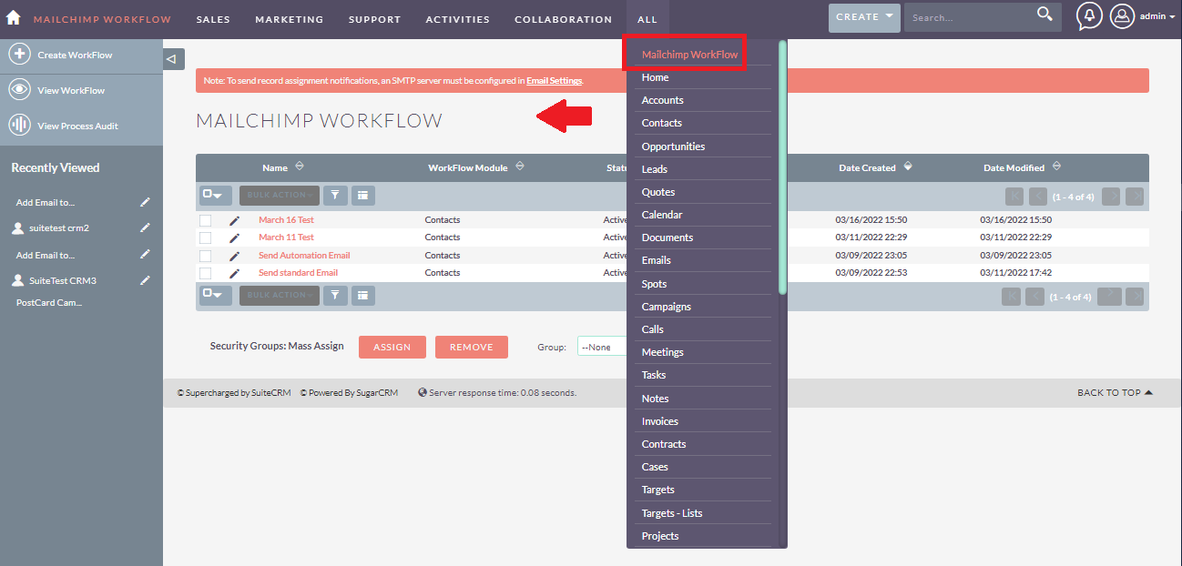Open the MARKETING menu
This screenshot has width=1182, height=566.
tap(290, 19)
